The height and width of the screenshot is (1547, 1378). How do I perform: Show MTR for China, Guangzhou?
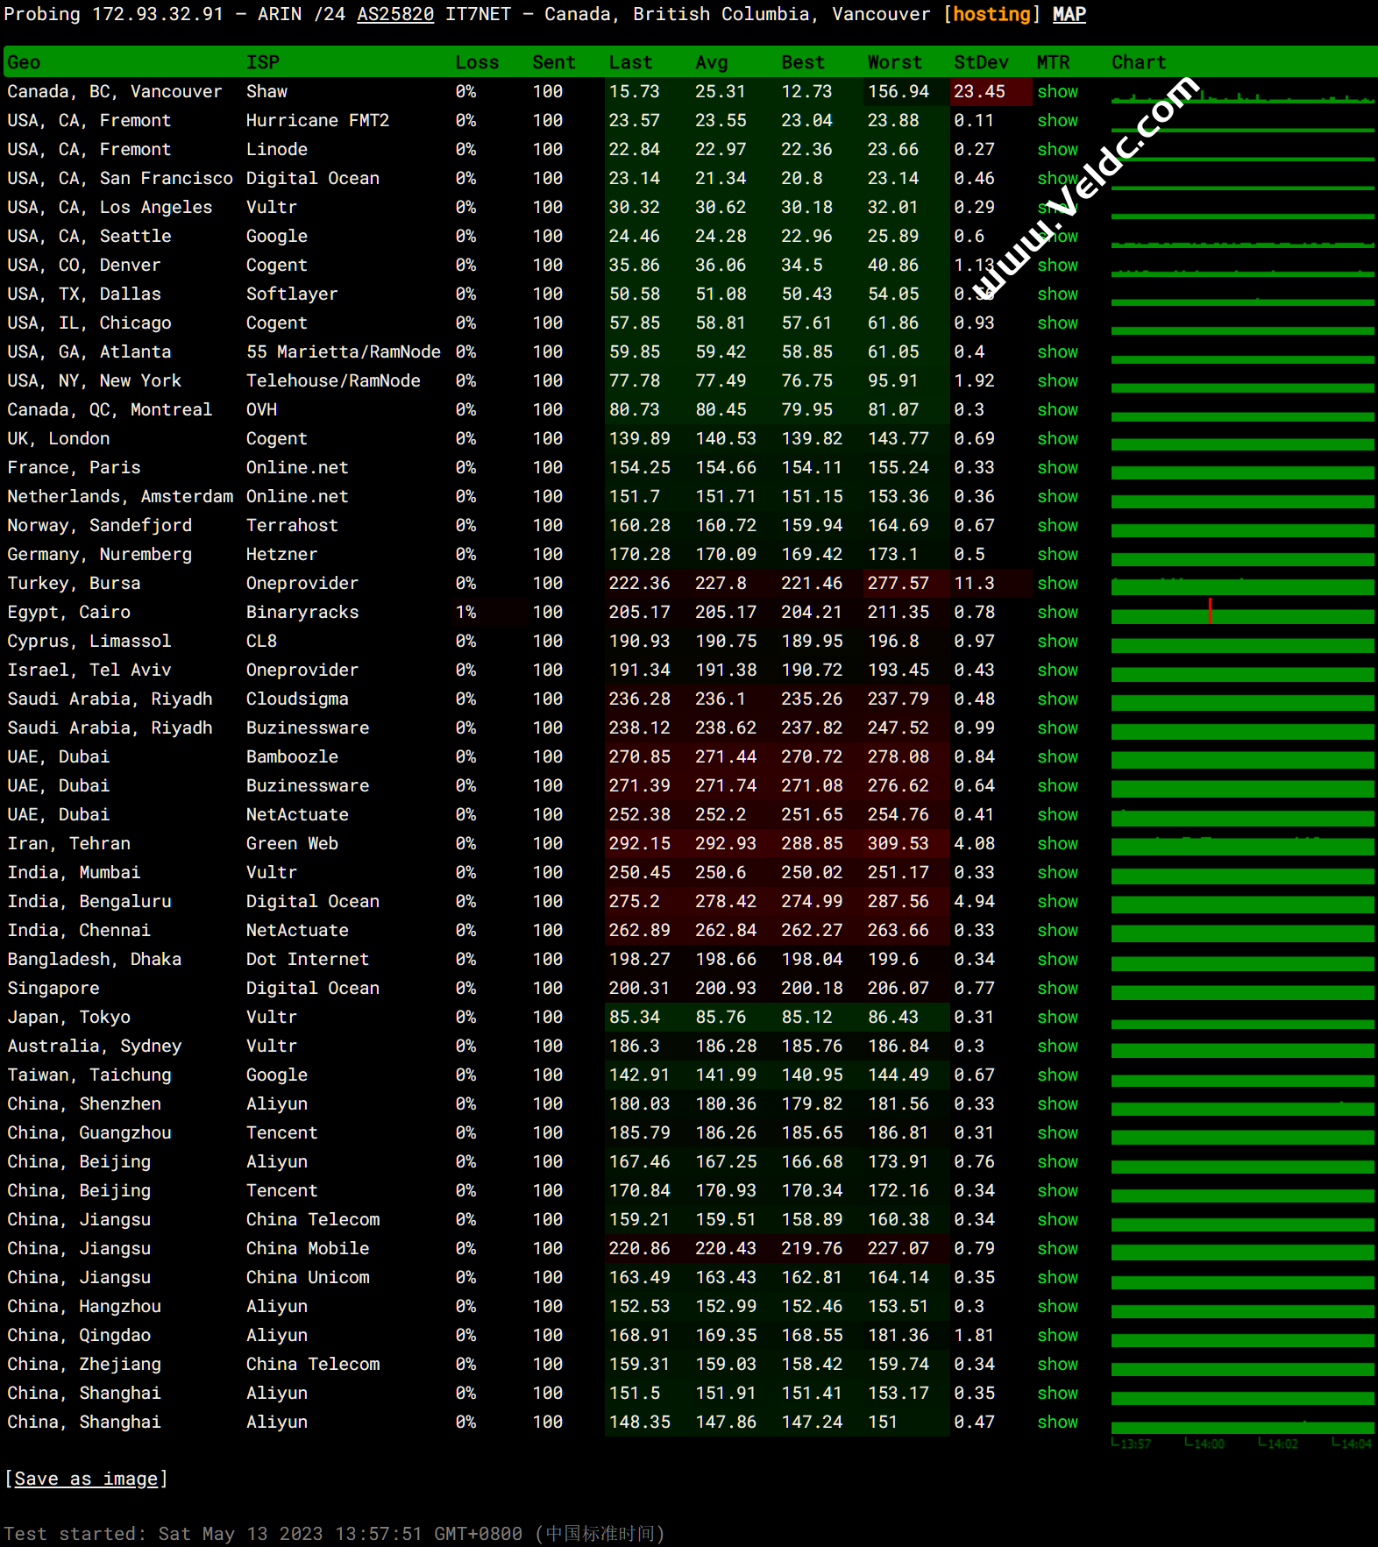click(1057, 1132)
